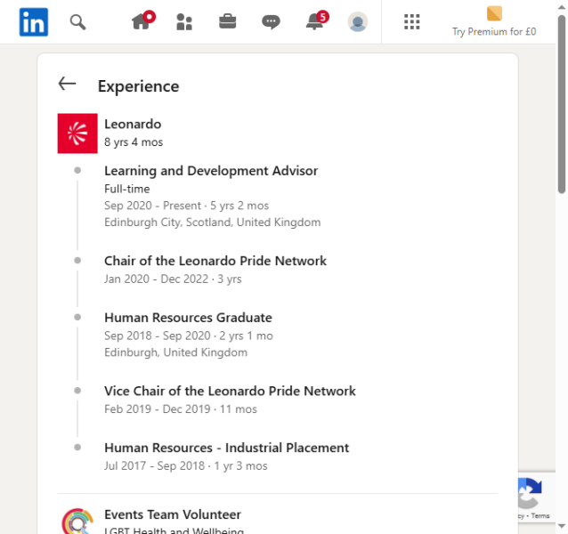Open the search magnifier icon

78,22
